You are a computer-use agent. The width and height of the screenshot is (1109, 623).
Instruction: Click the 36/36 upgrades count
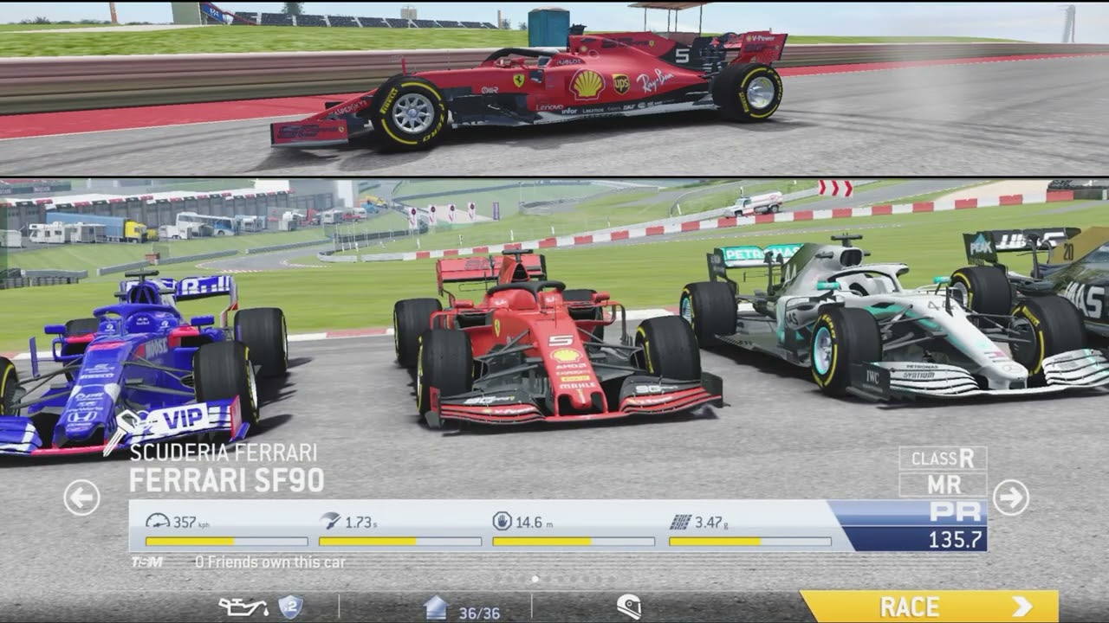pyautogui.click(x=479, y=613)
